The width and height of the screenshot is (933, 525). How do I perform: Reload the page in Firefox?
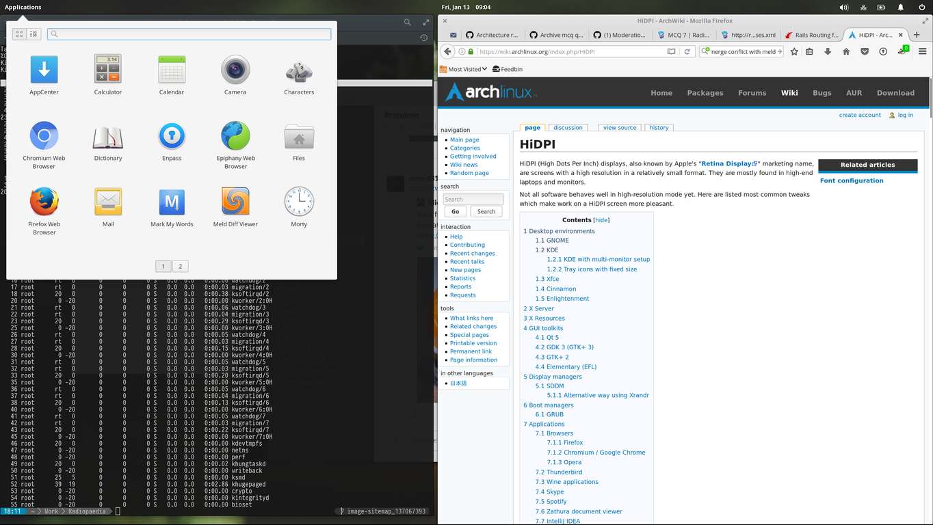point(687,51)
